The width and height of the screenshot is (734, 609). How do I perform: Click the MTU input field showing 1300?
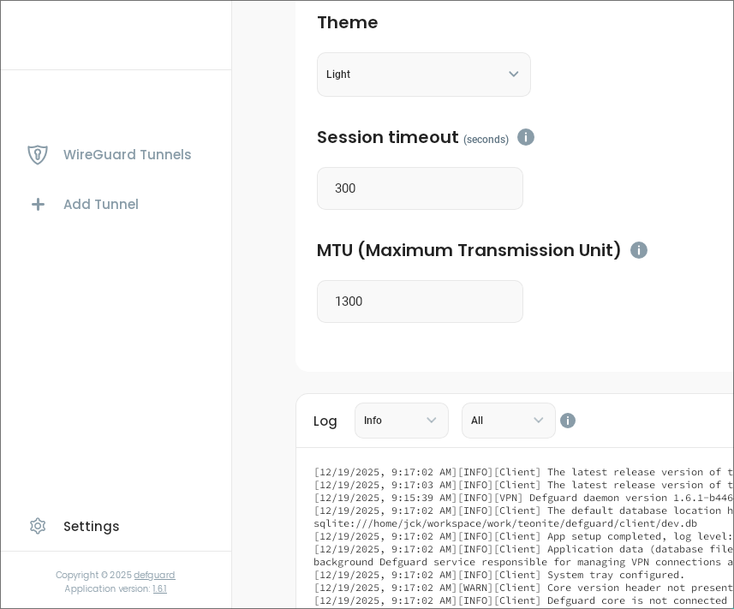(x=420, y=302)
